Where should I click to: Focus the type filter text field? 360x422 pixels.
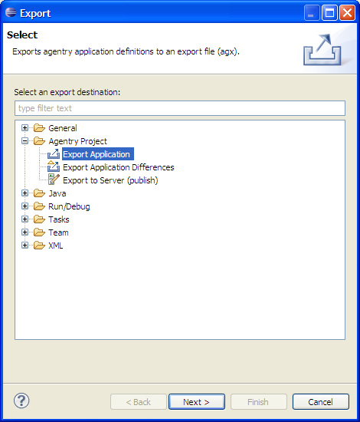180,108
